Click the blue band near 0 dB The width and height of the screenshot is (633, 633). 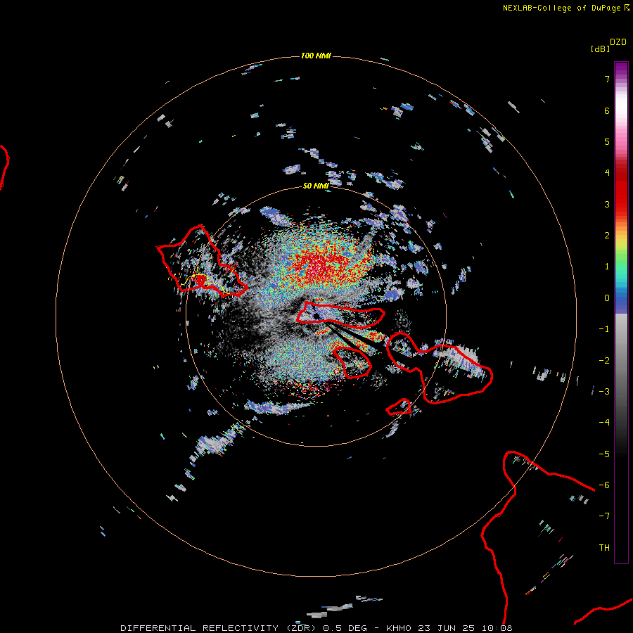(621, 302)
